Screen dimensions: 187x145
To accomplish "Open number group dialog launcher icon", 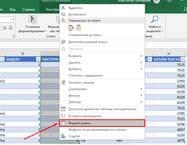I will (x=14, y=36).
